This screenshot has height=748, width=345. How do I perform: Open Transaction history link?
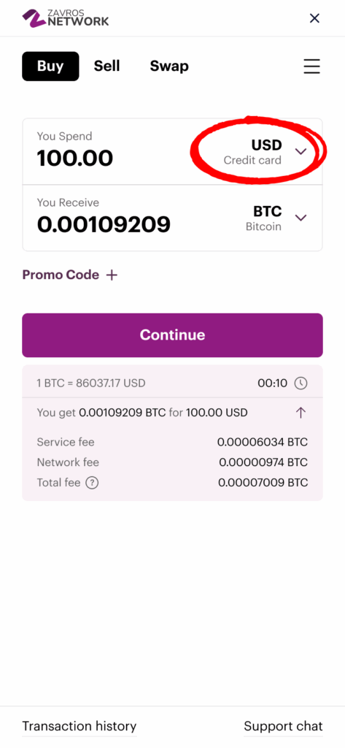pos(80,726)
